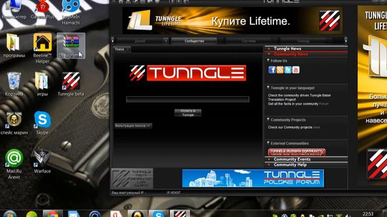Click the Tunngle in your language heading
Screen dimensions: 387x217
293,88
